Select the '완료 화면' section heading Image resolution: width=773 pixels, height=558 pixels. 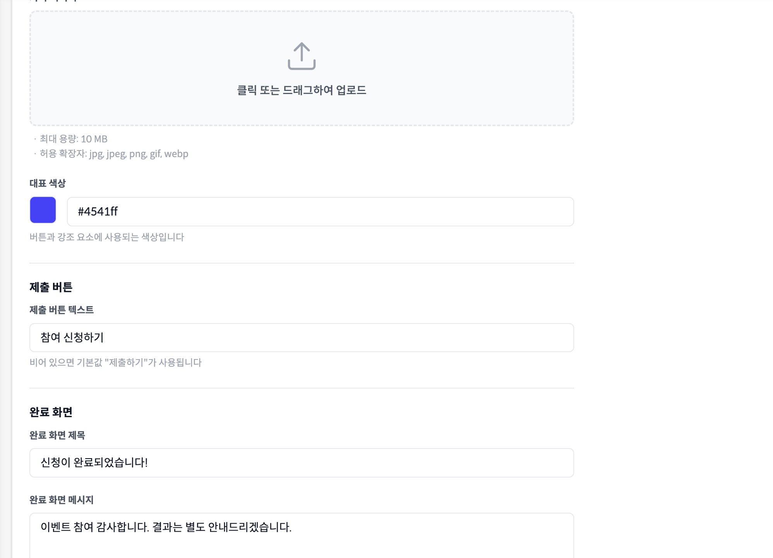coord(51,412)
